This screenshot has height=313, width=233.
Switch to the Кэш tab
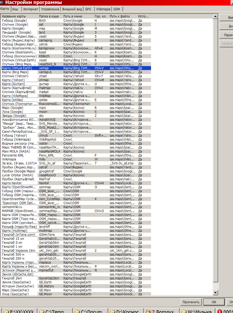pyautogui.click(x=15, y=9)
